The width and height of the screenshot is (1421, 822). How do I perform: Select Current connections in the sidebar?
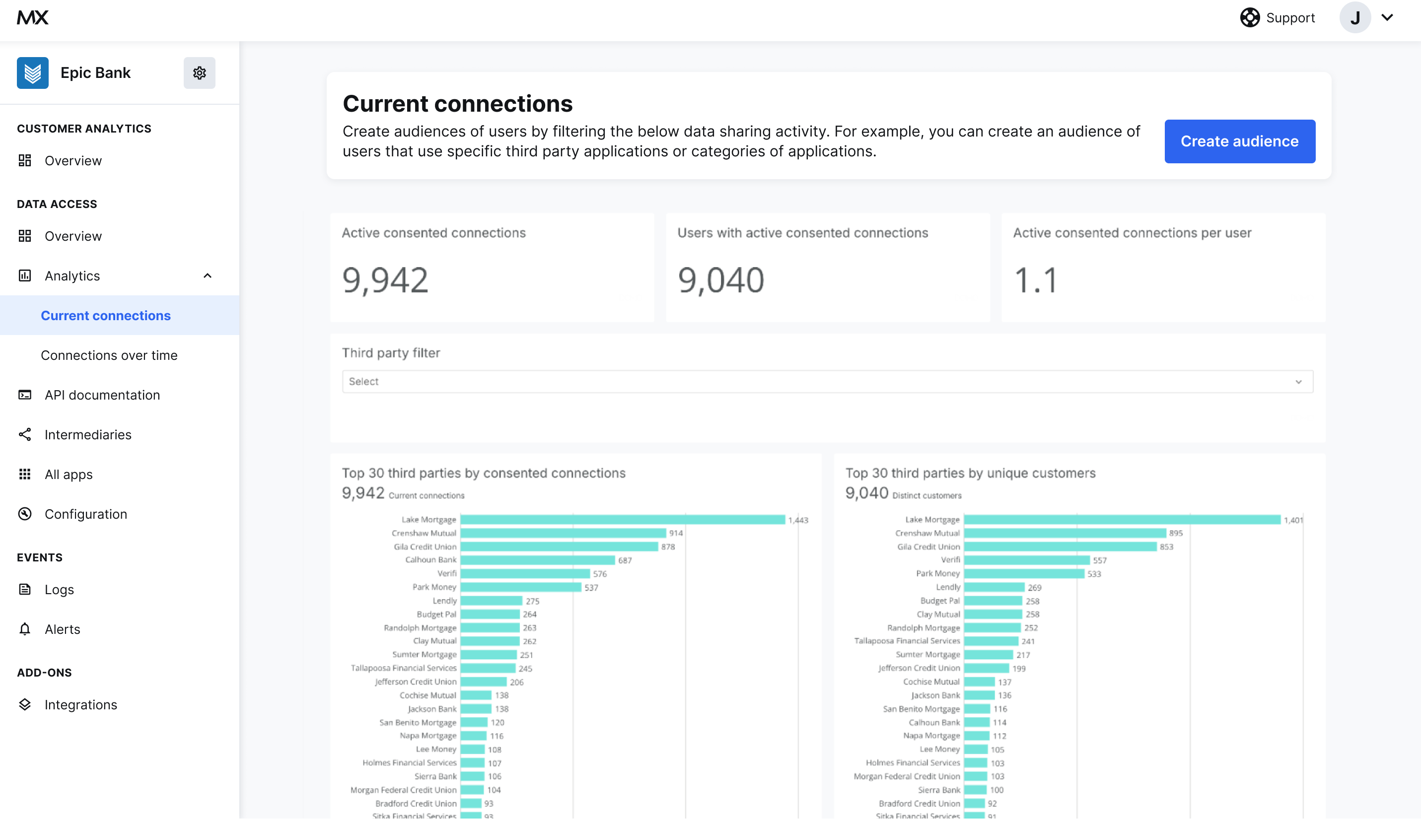tap(105, 315)
